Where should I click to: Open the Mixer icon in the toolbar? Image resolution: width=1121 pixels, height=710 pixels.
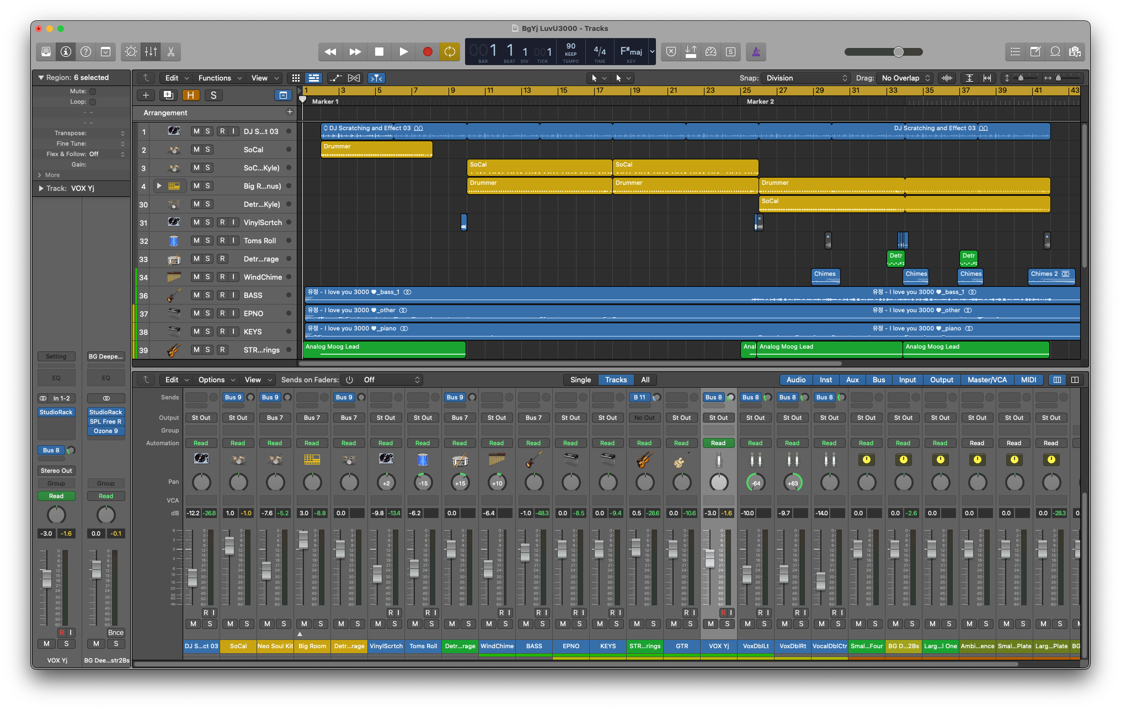click(x=150, y=51)
